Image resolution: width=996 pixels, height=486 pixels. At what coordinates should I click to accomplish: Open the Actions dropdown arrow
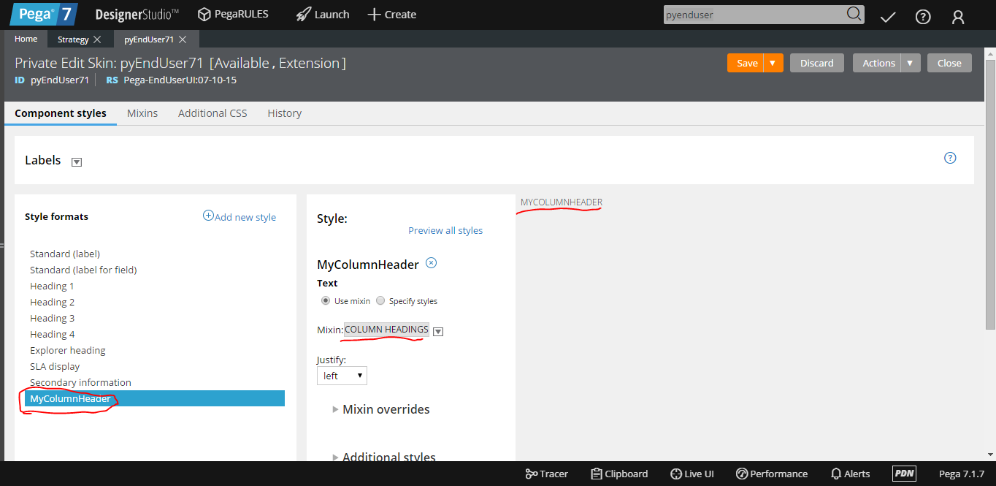click(911, 63)
